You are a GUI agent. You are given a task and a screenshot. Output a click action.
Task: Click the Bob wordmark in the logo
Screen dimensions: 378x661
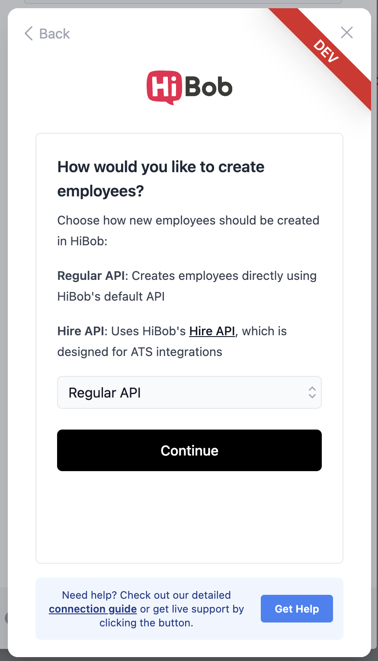click(209, 87)
